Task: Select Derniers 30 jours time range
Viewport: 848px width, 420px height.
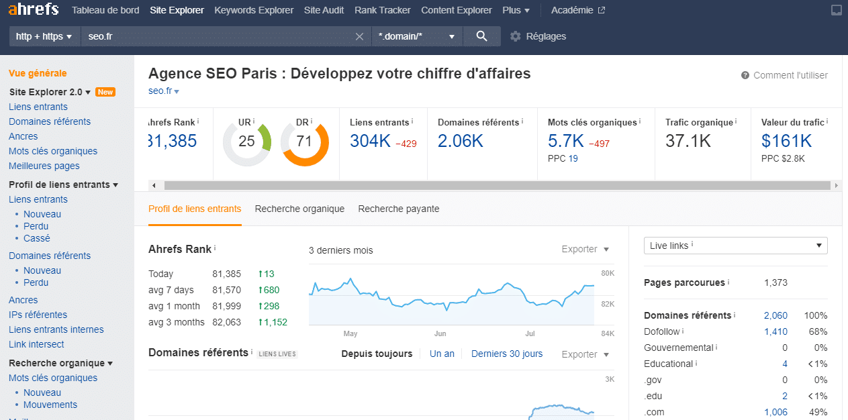Action: click(x=507, y=354)
